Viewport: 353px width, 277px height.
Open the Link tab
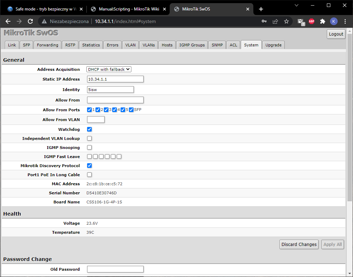(x=12, y=45)
